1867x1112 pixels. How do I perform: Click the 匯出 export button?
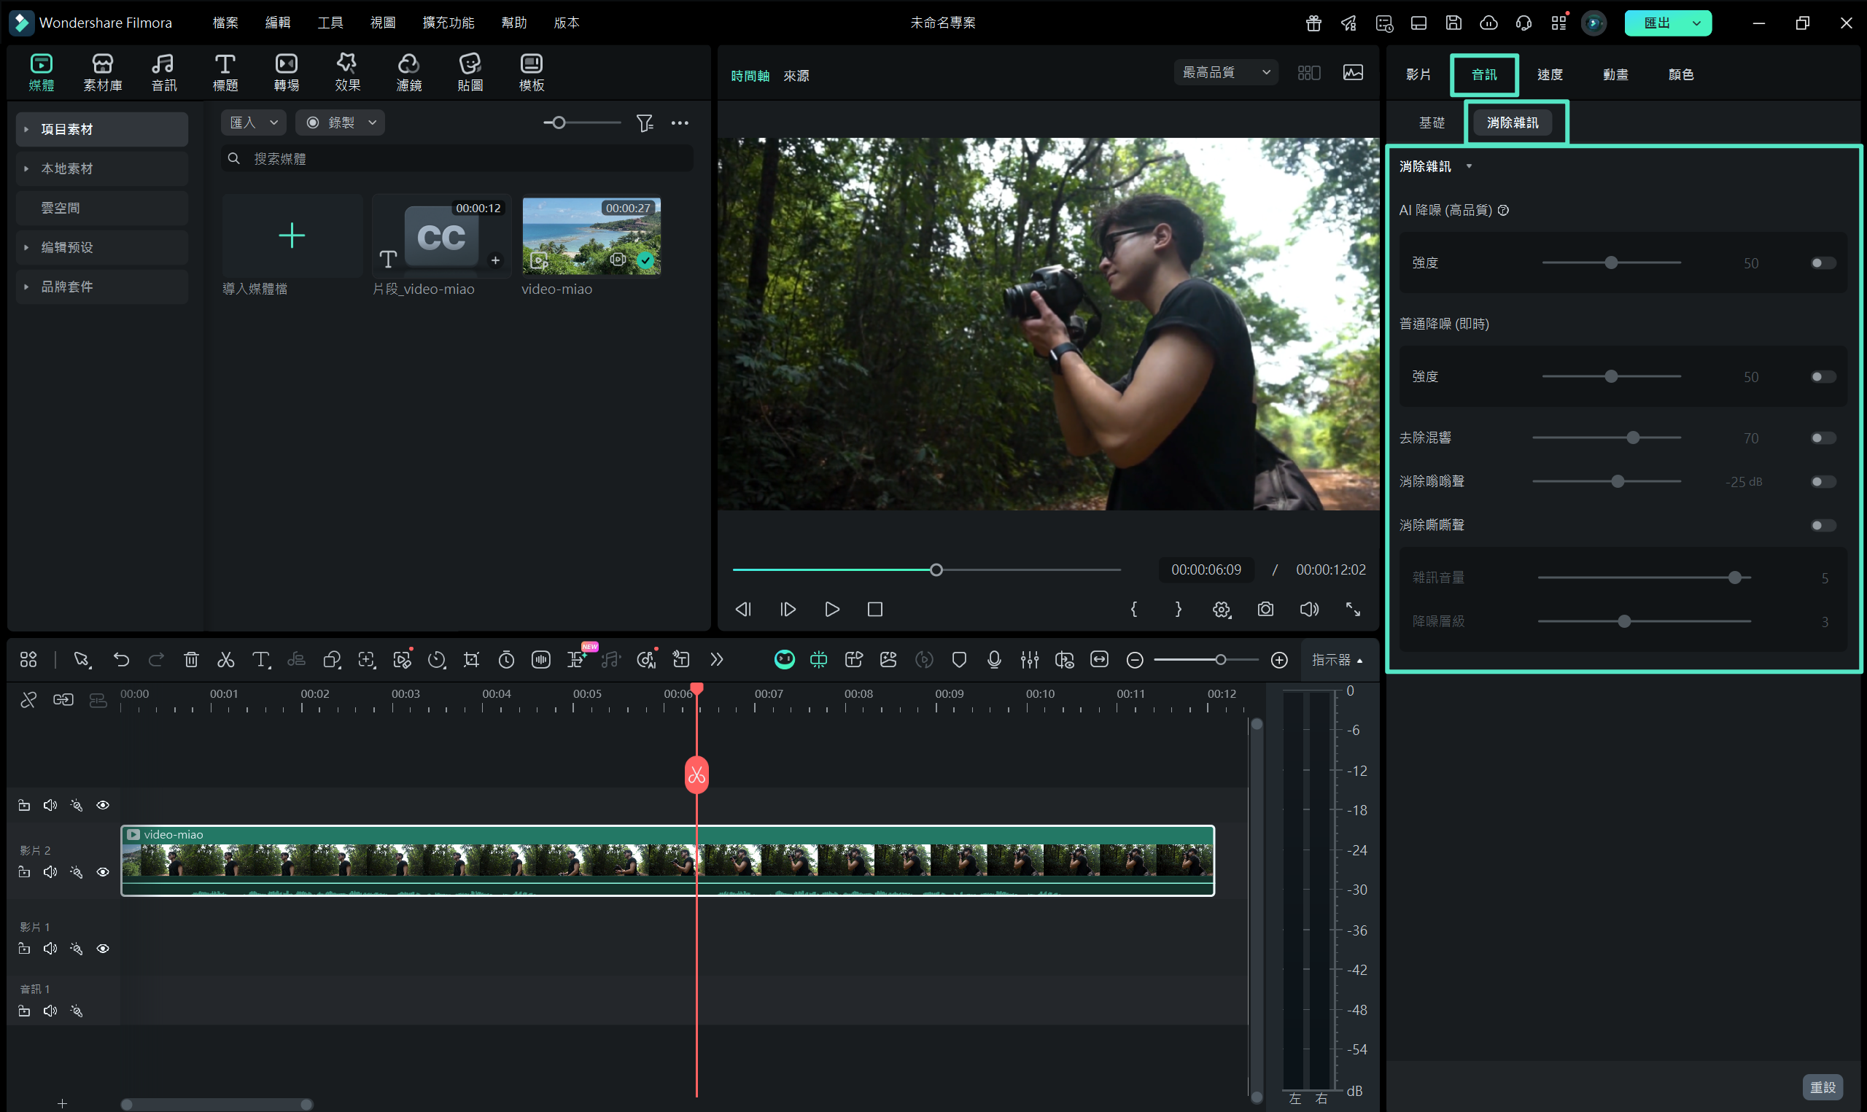(1656, 23)
